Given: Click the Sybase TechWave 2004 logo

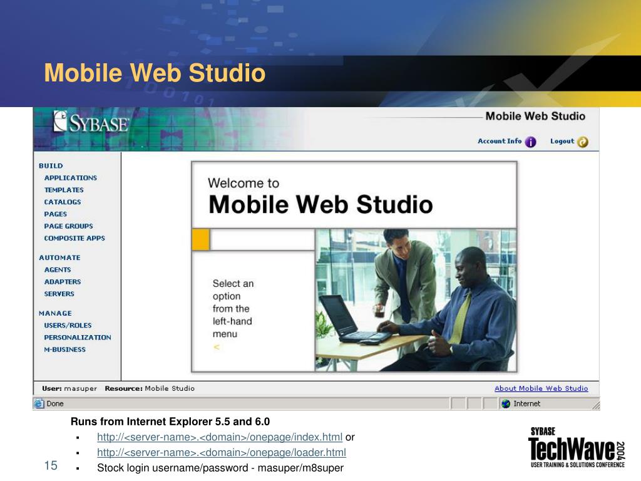Looking at the screenshot, I should tap(577, 448).
